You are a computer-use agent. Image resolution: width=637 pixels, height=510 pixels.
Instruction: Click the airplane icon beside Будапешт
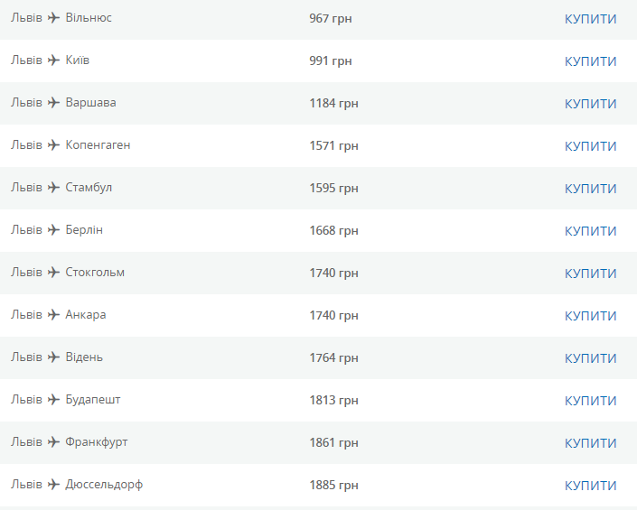pos(53,400)
